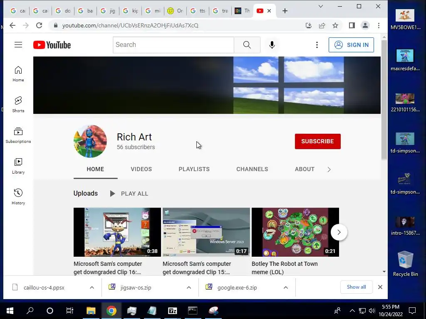This screenshot has height=319, width=426.
Task: Click the install app icon in address bar
Action: pos(309,25)
